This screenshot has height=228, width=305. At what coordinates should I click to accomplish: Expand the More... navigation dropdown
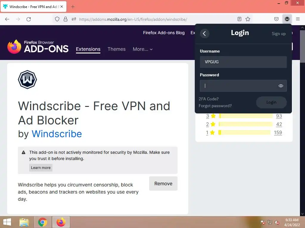coord(143,49)
